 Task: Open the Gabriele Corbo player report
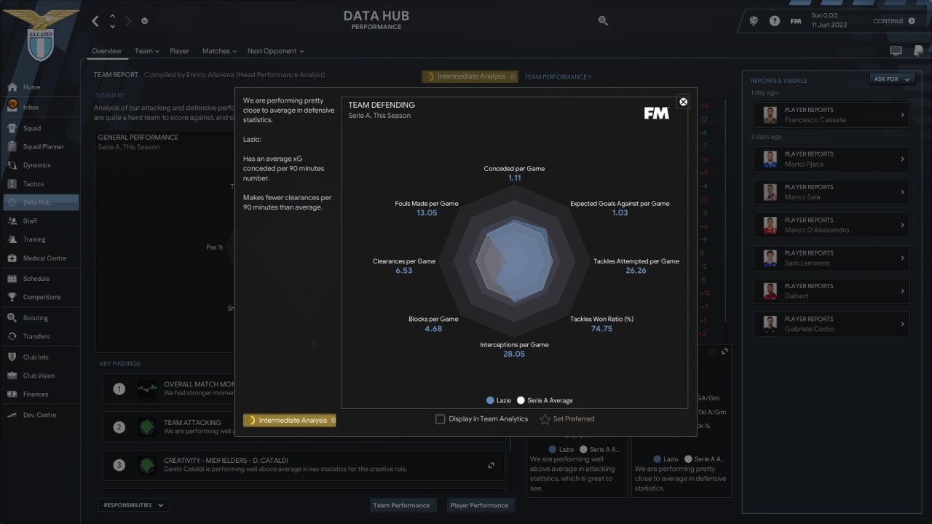tap(832, 324)
